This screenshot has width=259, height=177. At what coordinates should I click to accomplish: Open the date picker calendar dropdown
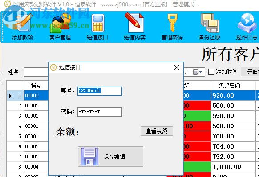198,72
